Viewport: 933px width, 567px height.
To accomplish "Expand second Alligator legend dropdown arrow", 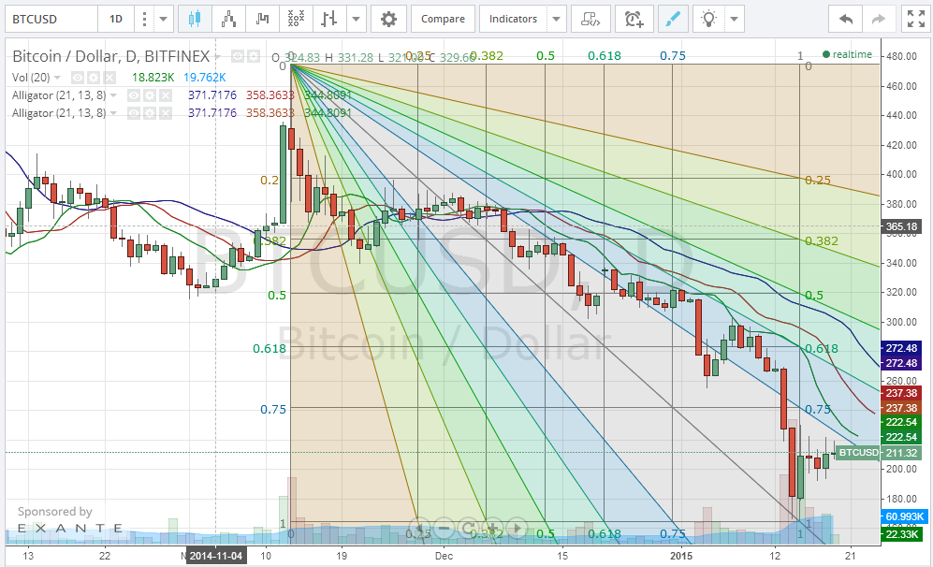I will coord(113,113).
